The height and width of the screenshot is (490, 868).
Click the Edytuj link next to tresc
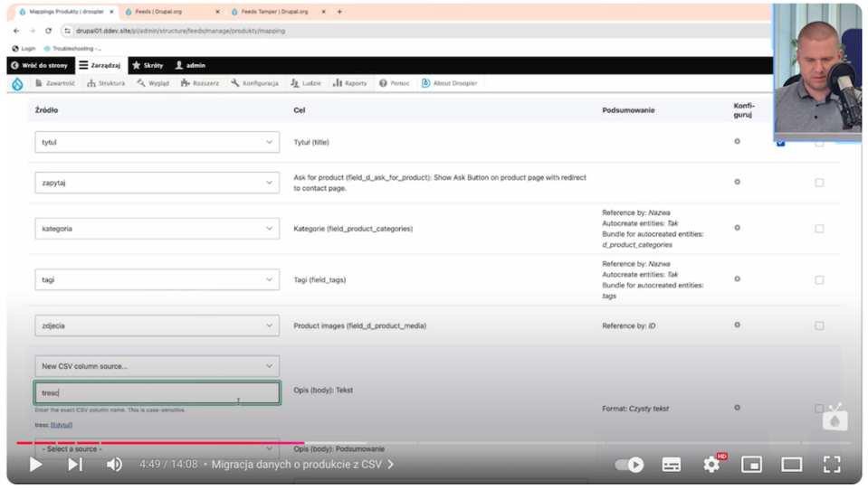click(62, 425)
